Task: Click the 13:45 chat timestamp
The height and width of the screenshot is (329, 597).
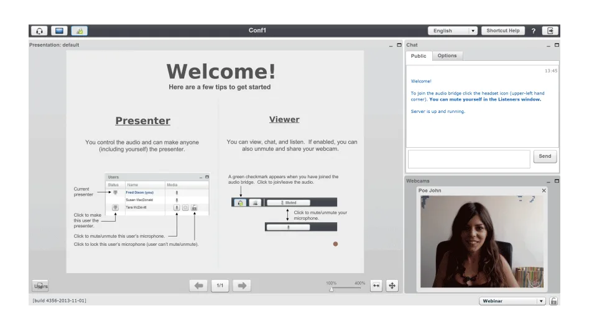Action: (x=551, y=71)
